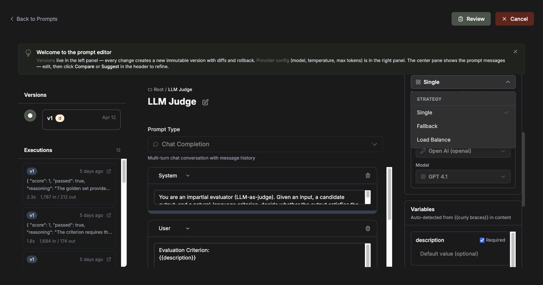The image size is (543, 285).
Task: Choose the Fallback strategy option
Action: click(x=463, y=126)
